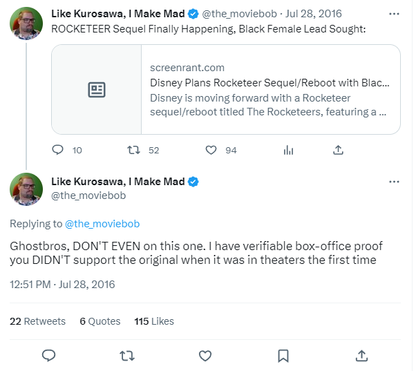Image resolution: width=416 pixels, height=371 pixels.
Task: Bookmark the Ghostbros tweet
Action: 283,355
